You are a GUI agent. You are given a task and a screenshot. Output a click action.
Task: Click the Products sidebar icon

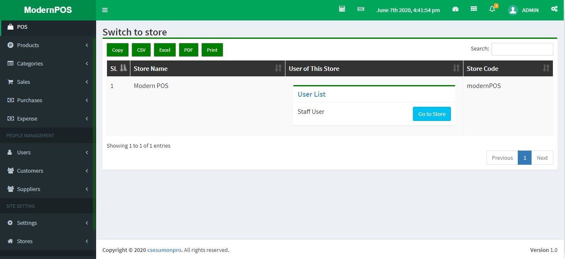(10, 45)
